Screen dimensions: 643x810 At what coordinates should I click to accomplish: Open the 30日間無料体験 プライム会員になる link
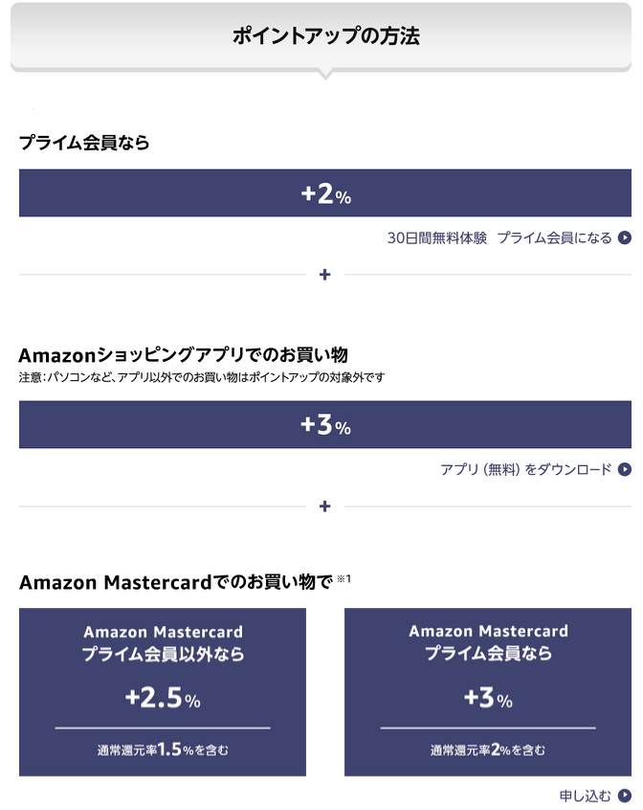(499, 237)
